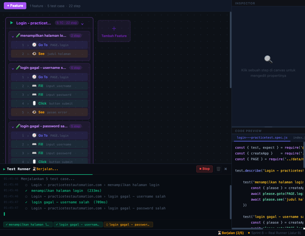Click the test tube icon of 'login gagal - password sa...'
Screen dimensions: 305x236
coord(18,126)
